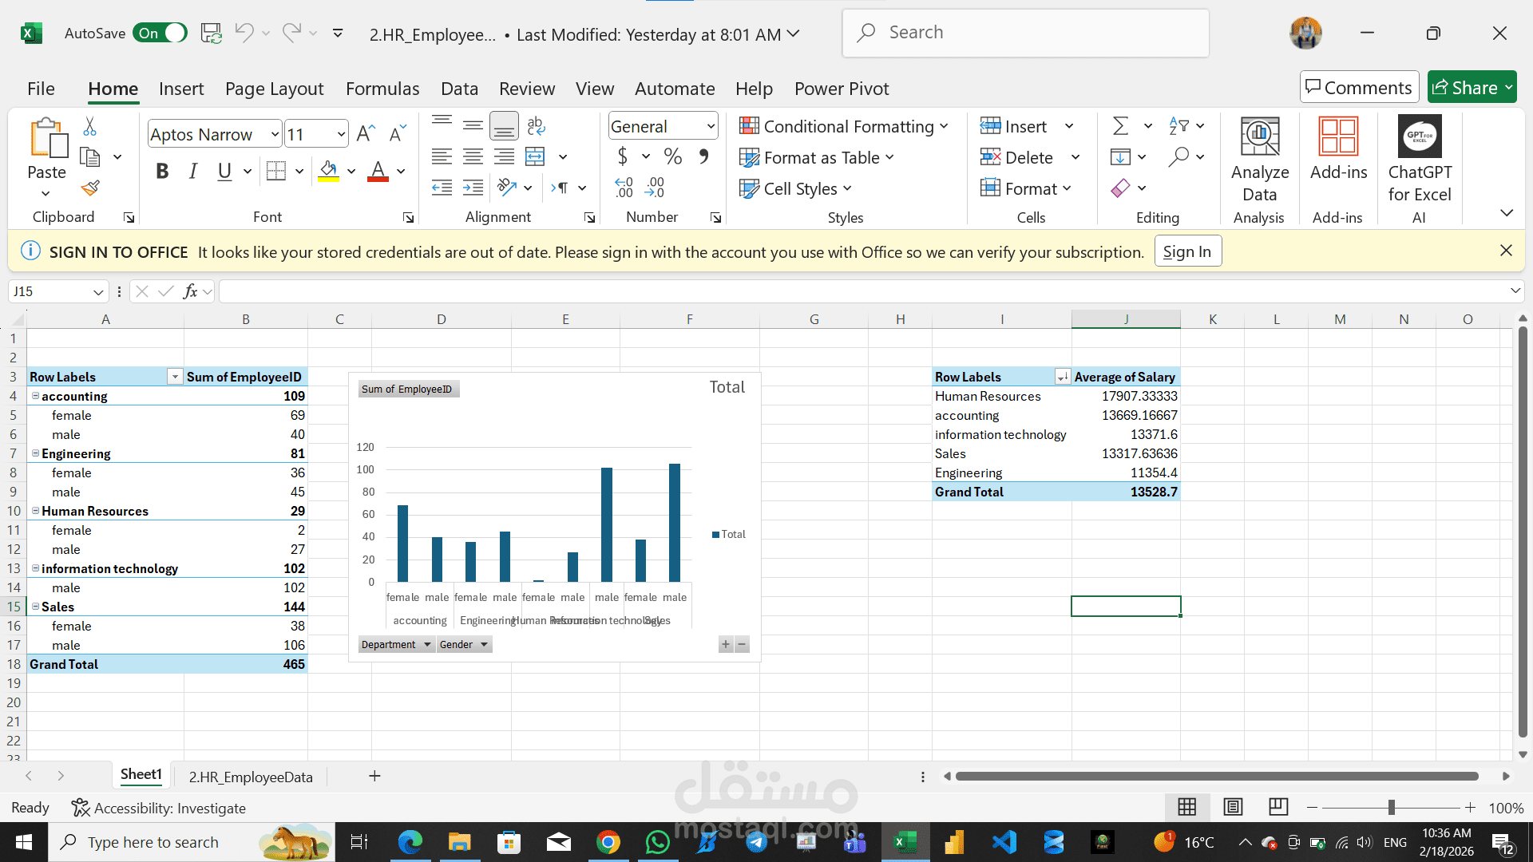1533x862 pixels.
Task: Click Format as Table
Action: 815,157
